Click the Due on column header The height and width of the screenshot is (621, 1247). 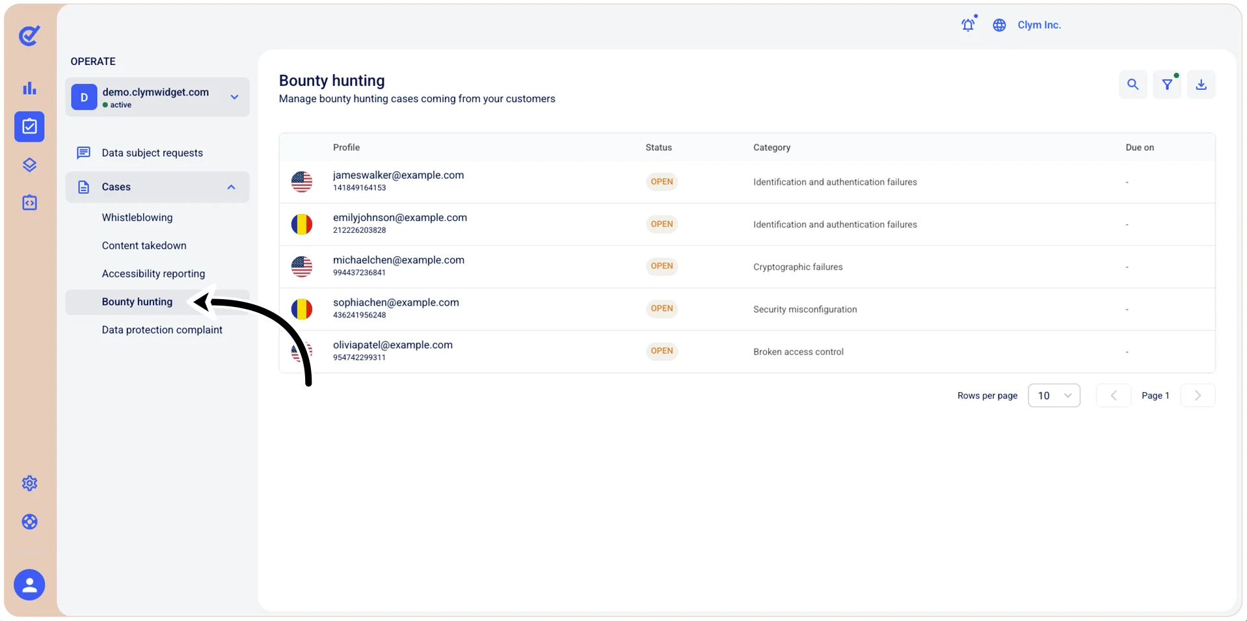point(1140,148)
